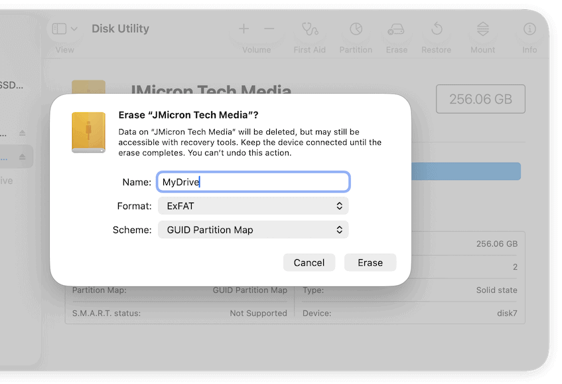Select the Not Supported S.M.A.R.T. status value
The width and height of the screenshot is (562, 384).
point(258,314)
